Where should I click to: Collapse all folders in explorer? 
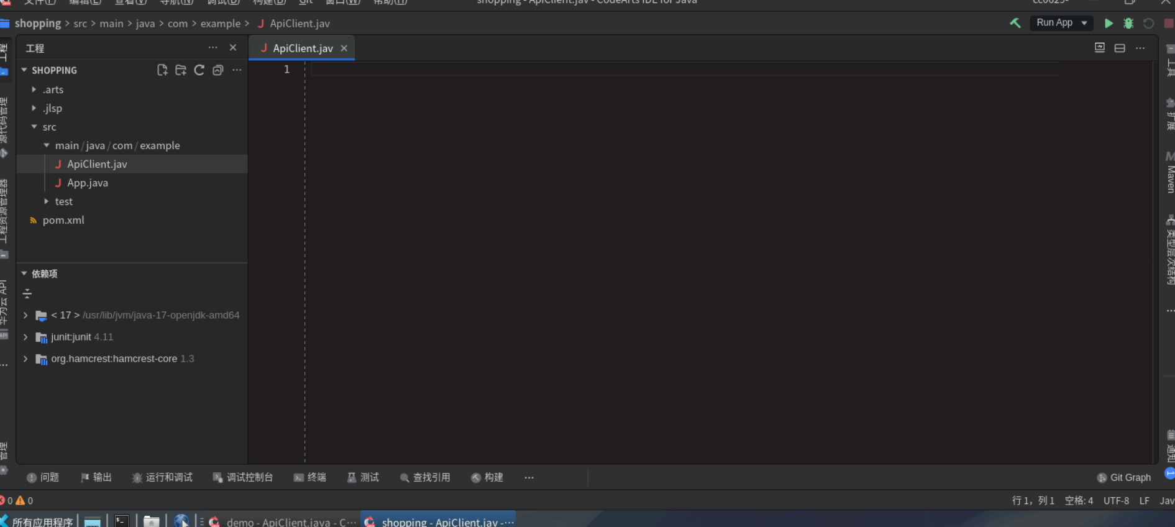click(x=218, y=70)
